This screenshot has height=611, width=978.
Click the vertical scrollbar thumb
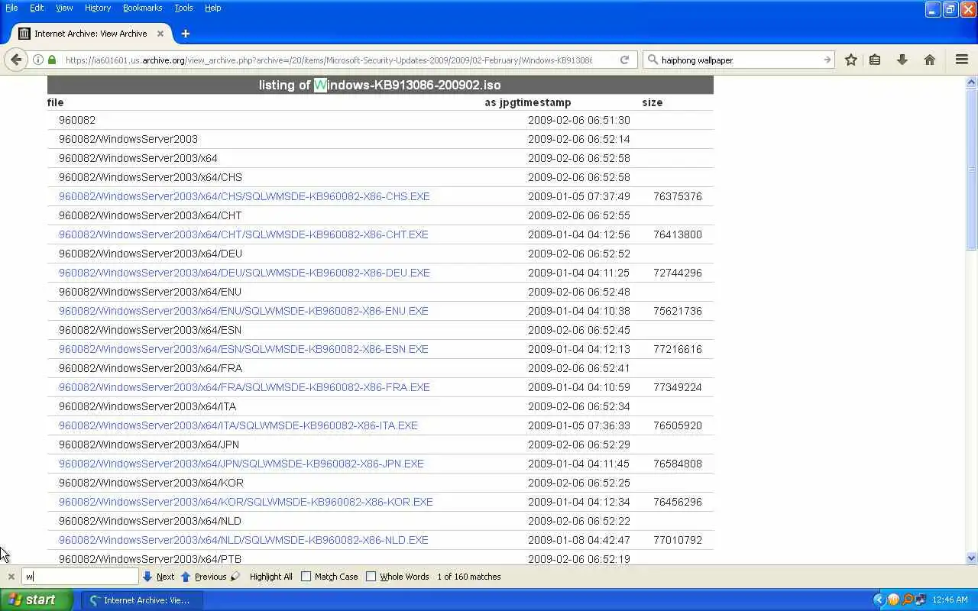tap(971, 168)
